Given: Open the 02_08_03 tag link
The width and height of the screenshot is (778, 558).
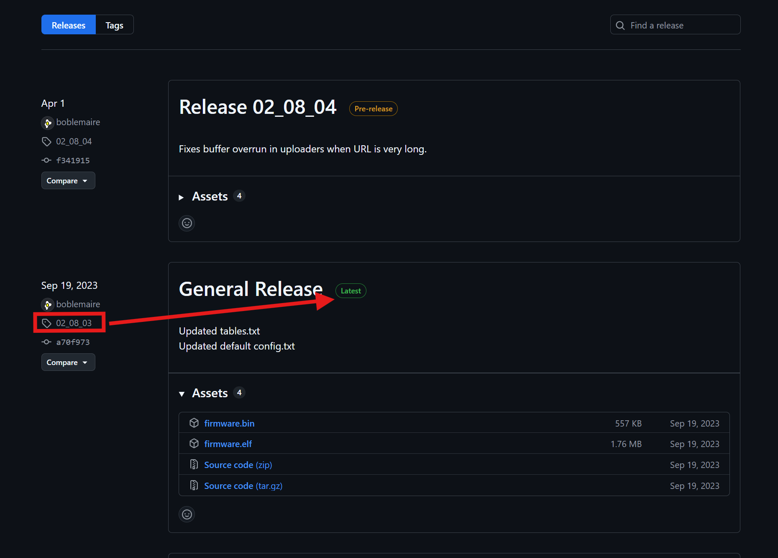Looking at the screenshot, I should click(74, 323).
